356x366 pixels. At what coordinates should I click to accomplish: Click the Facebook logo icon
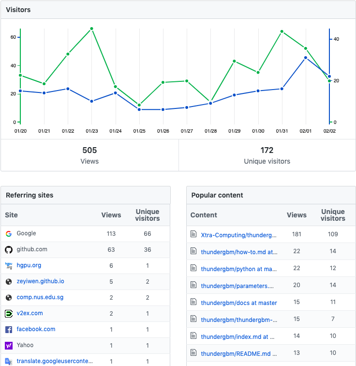coord(9,330)
